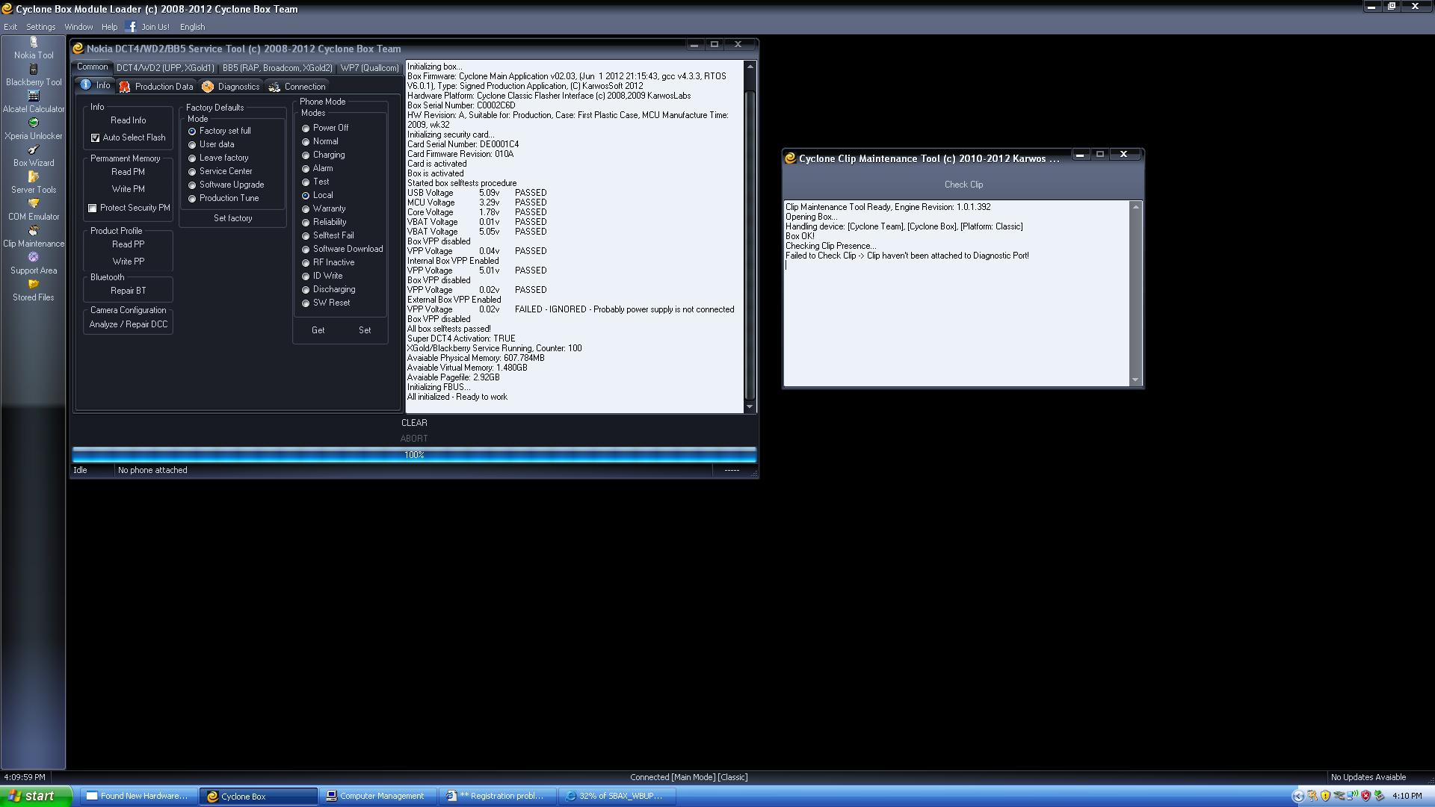Select Power Off phone mode
This screenshot has height=807, width=1435.
[306, 129]
